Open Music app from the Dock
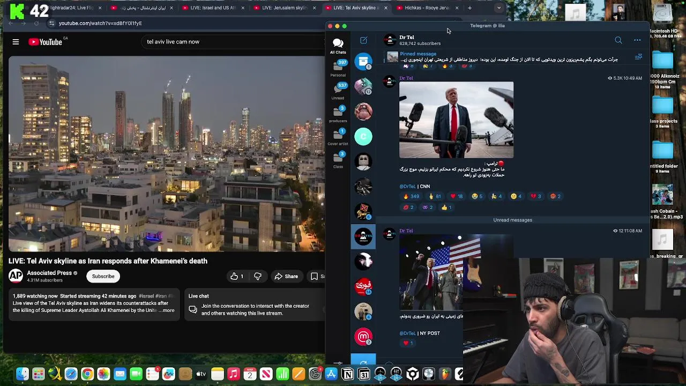 234,374
